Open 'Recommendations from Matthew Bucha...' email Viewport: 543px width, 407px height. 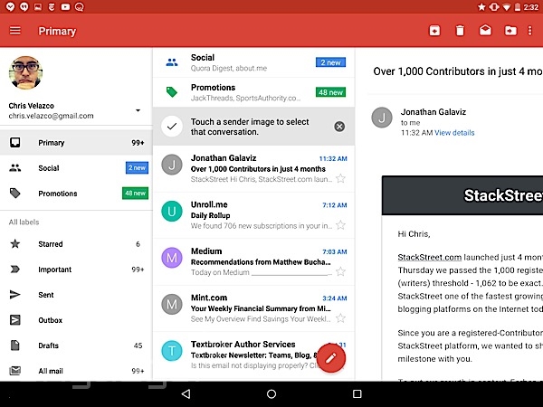tap(253, 261)
